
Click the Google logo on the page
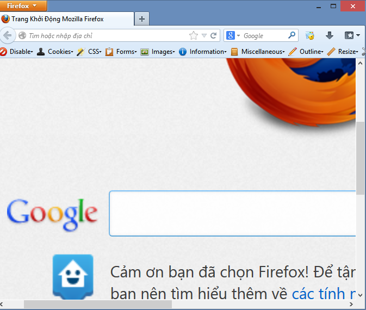point(52,215)
